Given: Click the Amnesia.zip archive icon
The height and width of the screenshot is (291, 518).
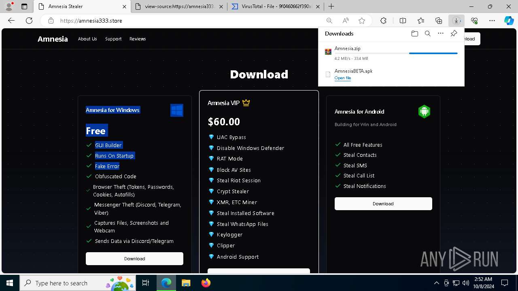Looking at the screenshot, I should click(x=328, y=52).
